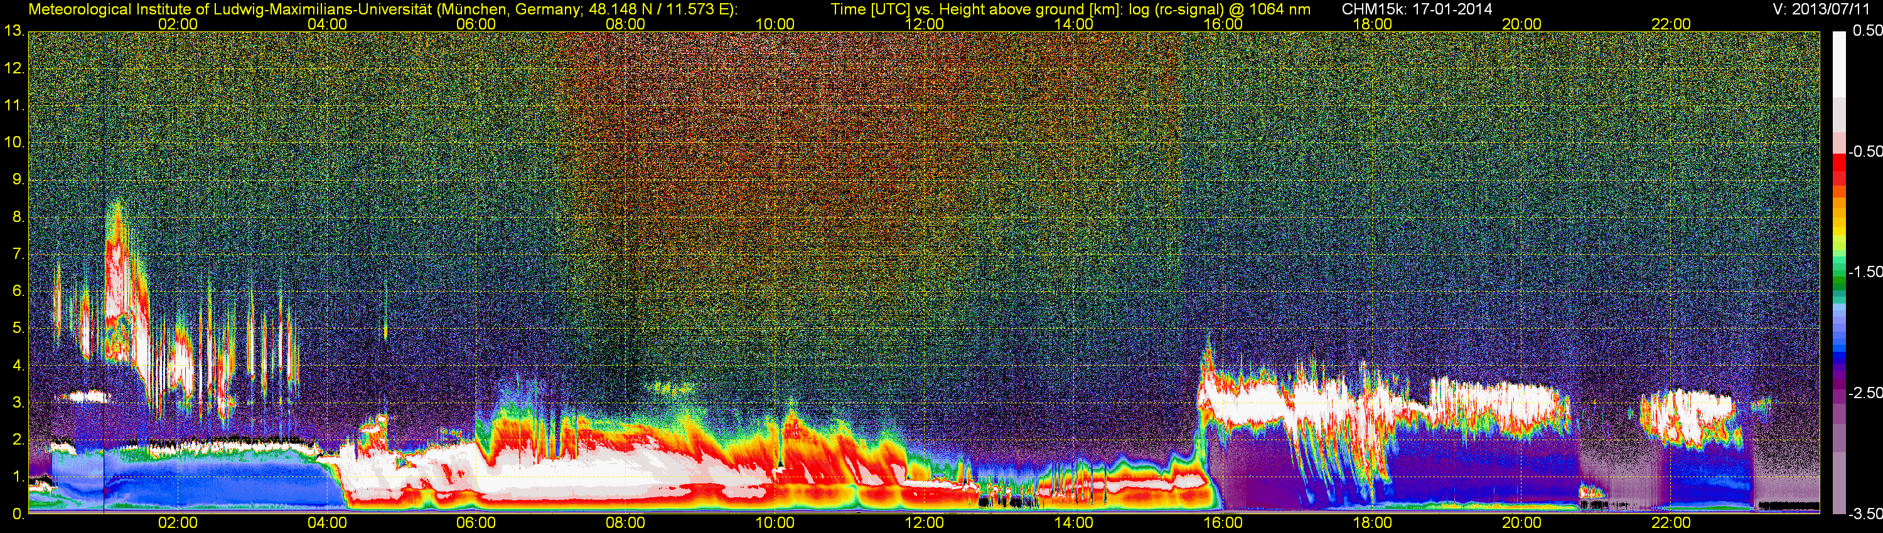Click the height axis label '6.'
This screenshot has width=1883, height=533.
tap(19, 292)
